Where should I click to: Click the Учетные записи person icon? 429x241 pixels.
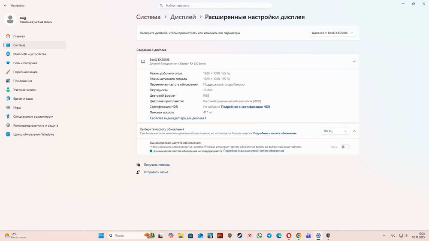click(8, 90)
